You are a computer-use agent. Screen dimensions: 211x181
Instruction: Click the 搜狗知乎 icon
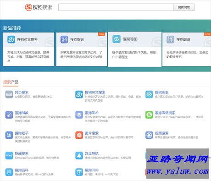tap(9, 135)
